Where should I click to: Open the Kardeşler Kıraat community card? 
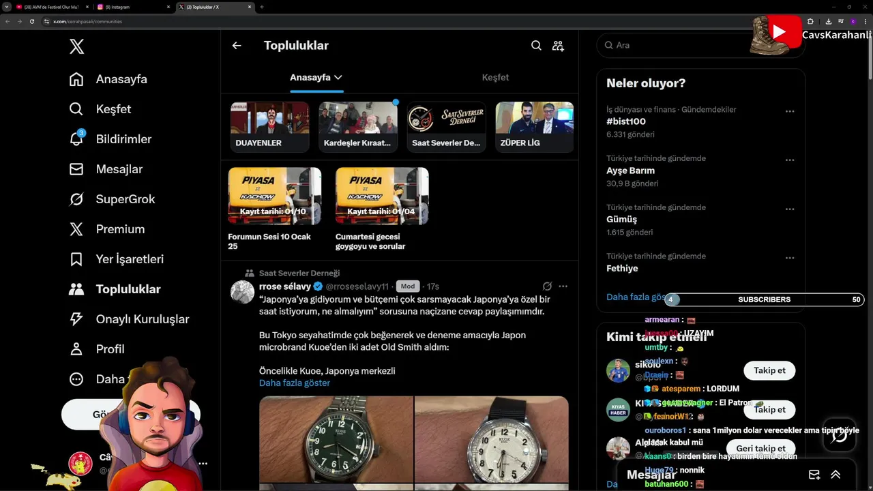click(x=358, y=127)
